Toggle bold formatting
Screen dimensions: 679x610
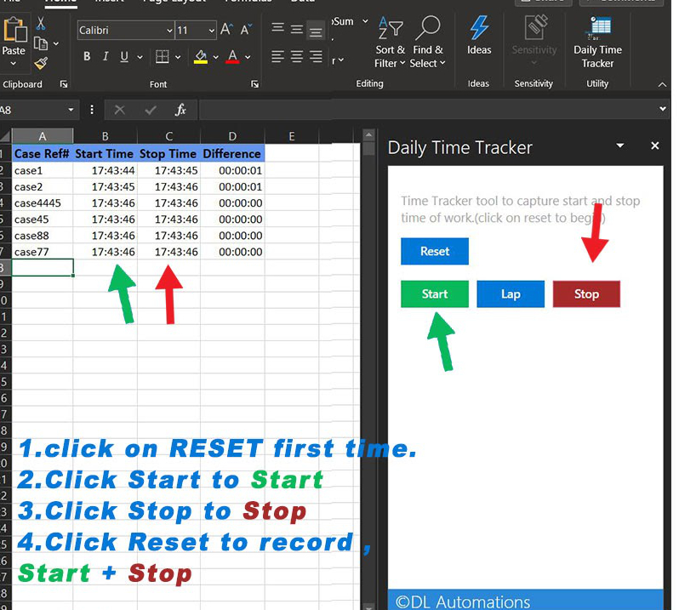click(x=87, y=57)
